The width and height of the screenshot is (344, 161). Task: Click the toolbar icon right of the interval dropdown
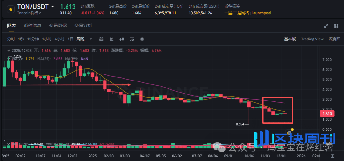(x=101, y=39)
